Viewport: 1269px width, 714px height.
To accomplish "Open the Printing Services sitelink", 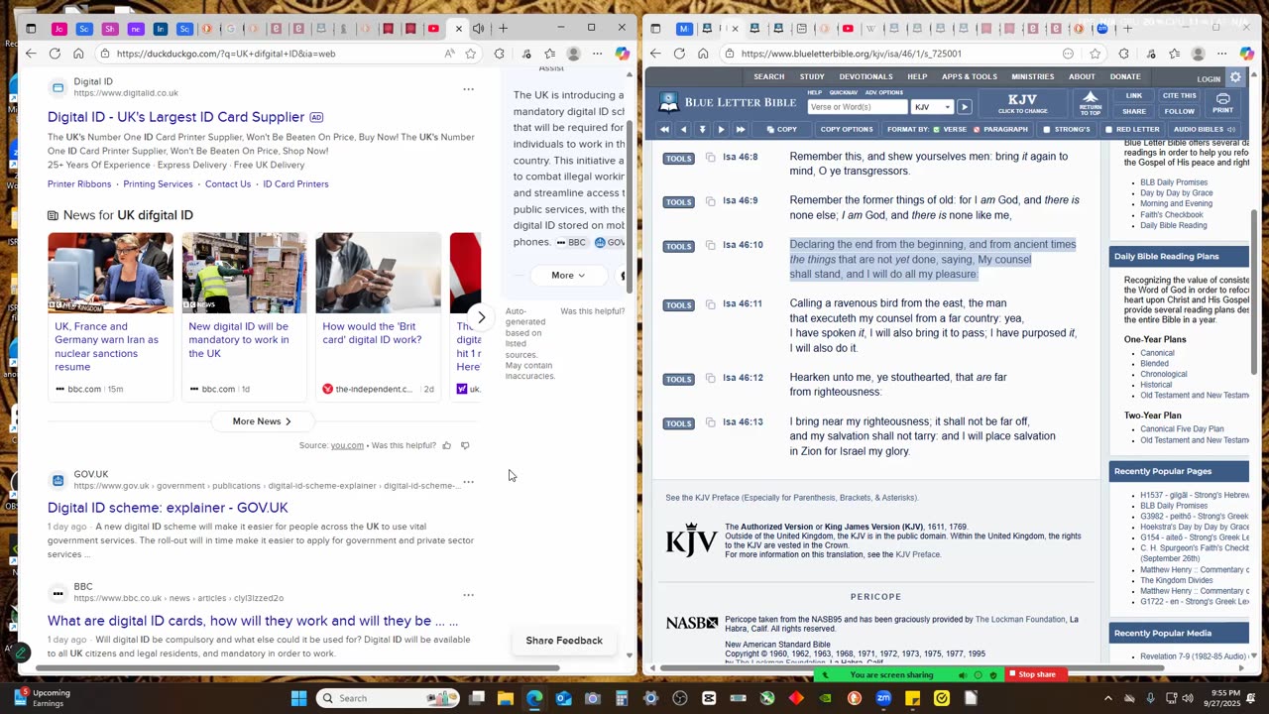I will (x=158, y=184).
